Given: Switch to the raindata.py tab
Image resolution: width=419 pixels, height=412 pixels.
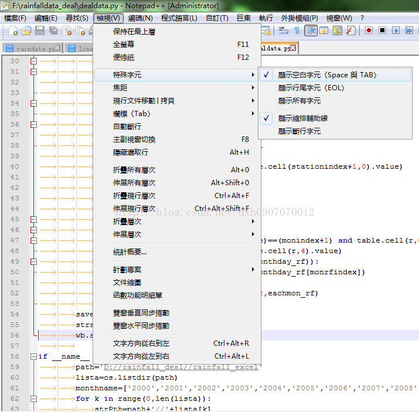Looking at the screenshot, I should (33, 49).
